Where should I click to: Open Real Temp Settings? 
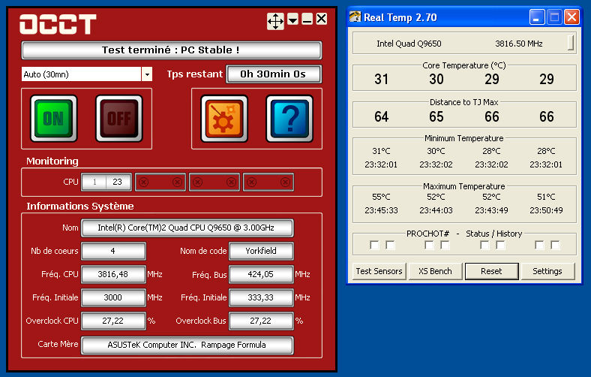[547, 271]
